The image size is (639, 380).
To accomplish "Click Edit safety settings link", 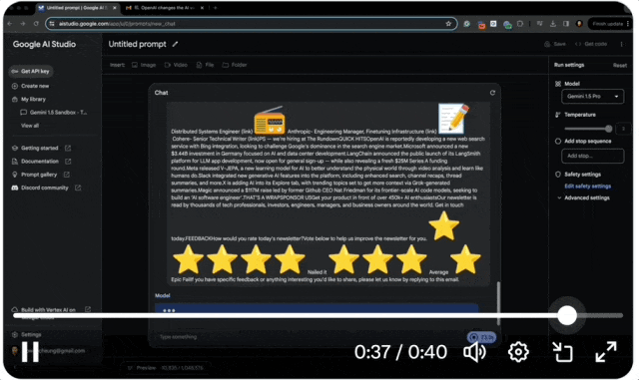I will click(588, 187).
